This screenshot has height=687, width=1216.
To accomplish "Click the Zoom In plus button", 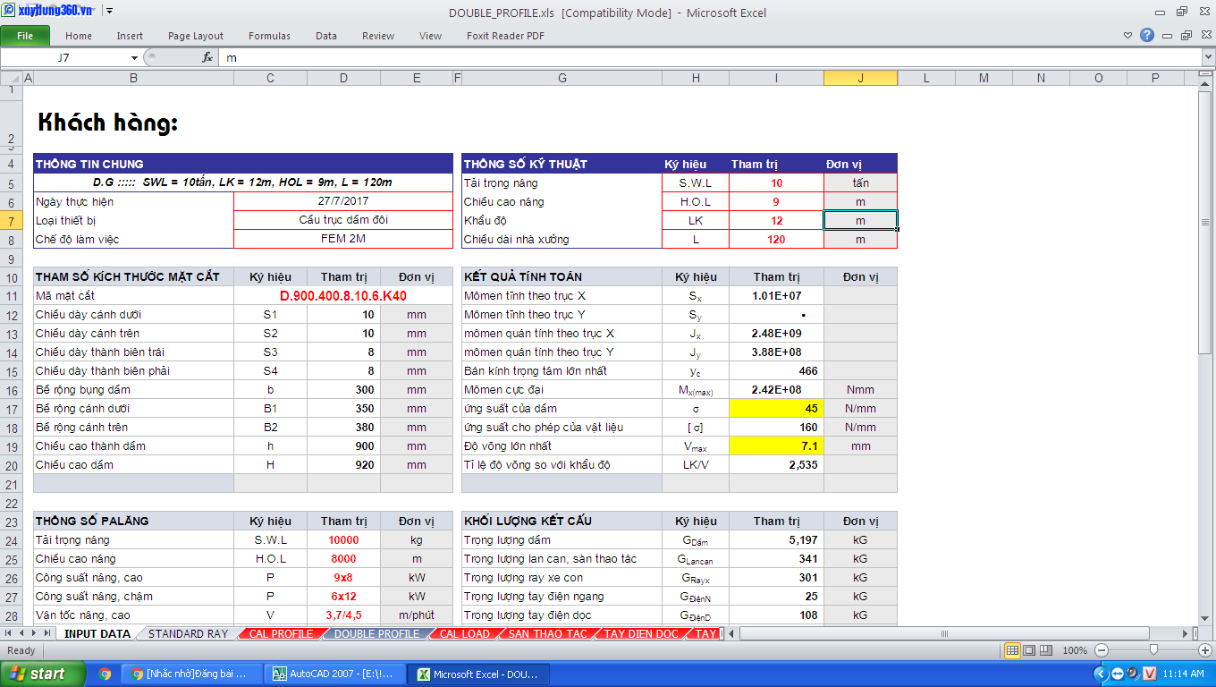I will pos(1204,650).
